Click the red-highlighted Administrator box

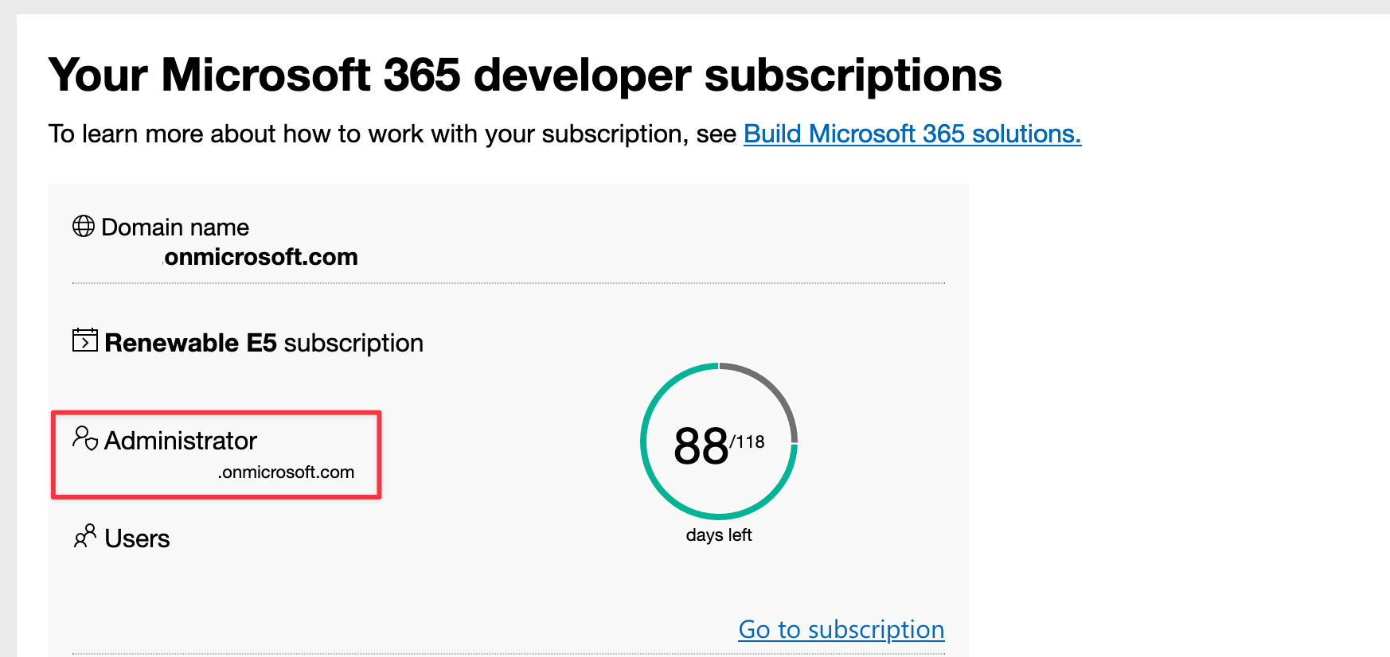pos(217,455)
